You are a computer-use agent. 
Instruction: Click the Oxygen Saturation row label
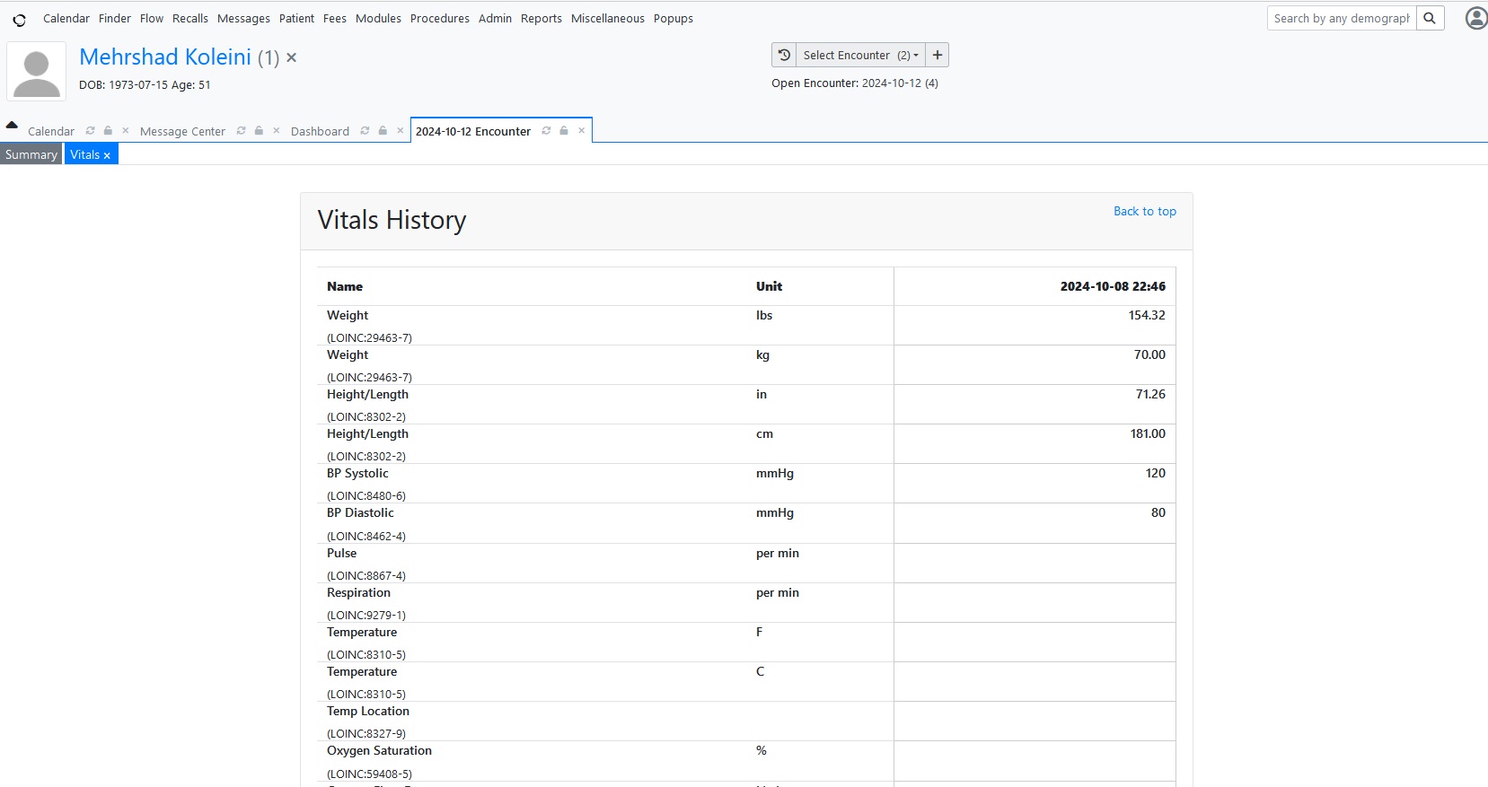point(379,750)
